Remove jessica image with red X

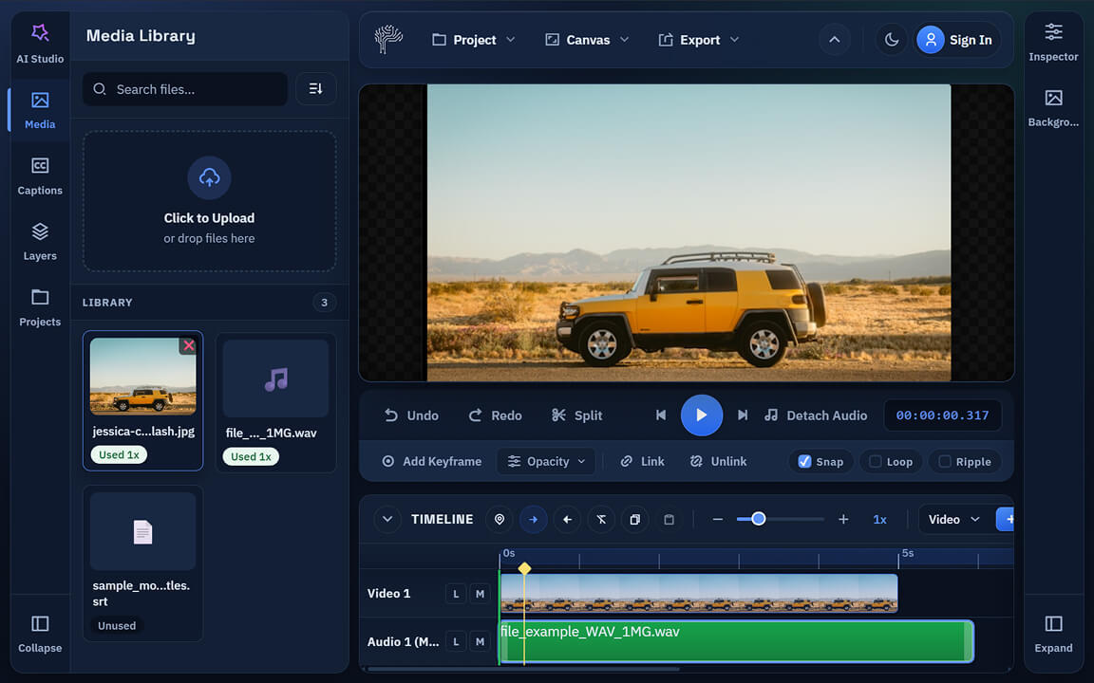[189, 346]
